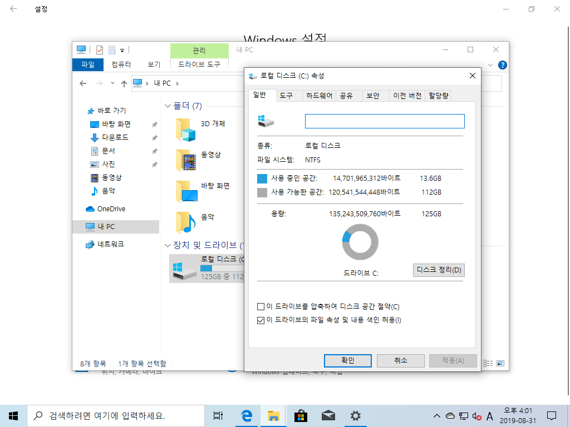
Task: Click the Explorer properties quick access icon
Action: (x=100, y=49)
